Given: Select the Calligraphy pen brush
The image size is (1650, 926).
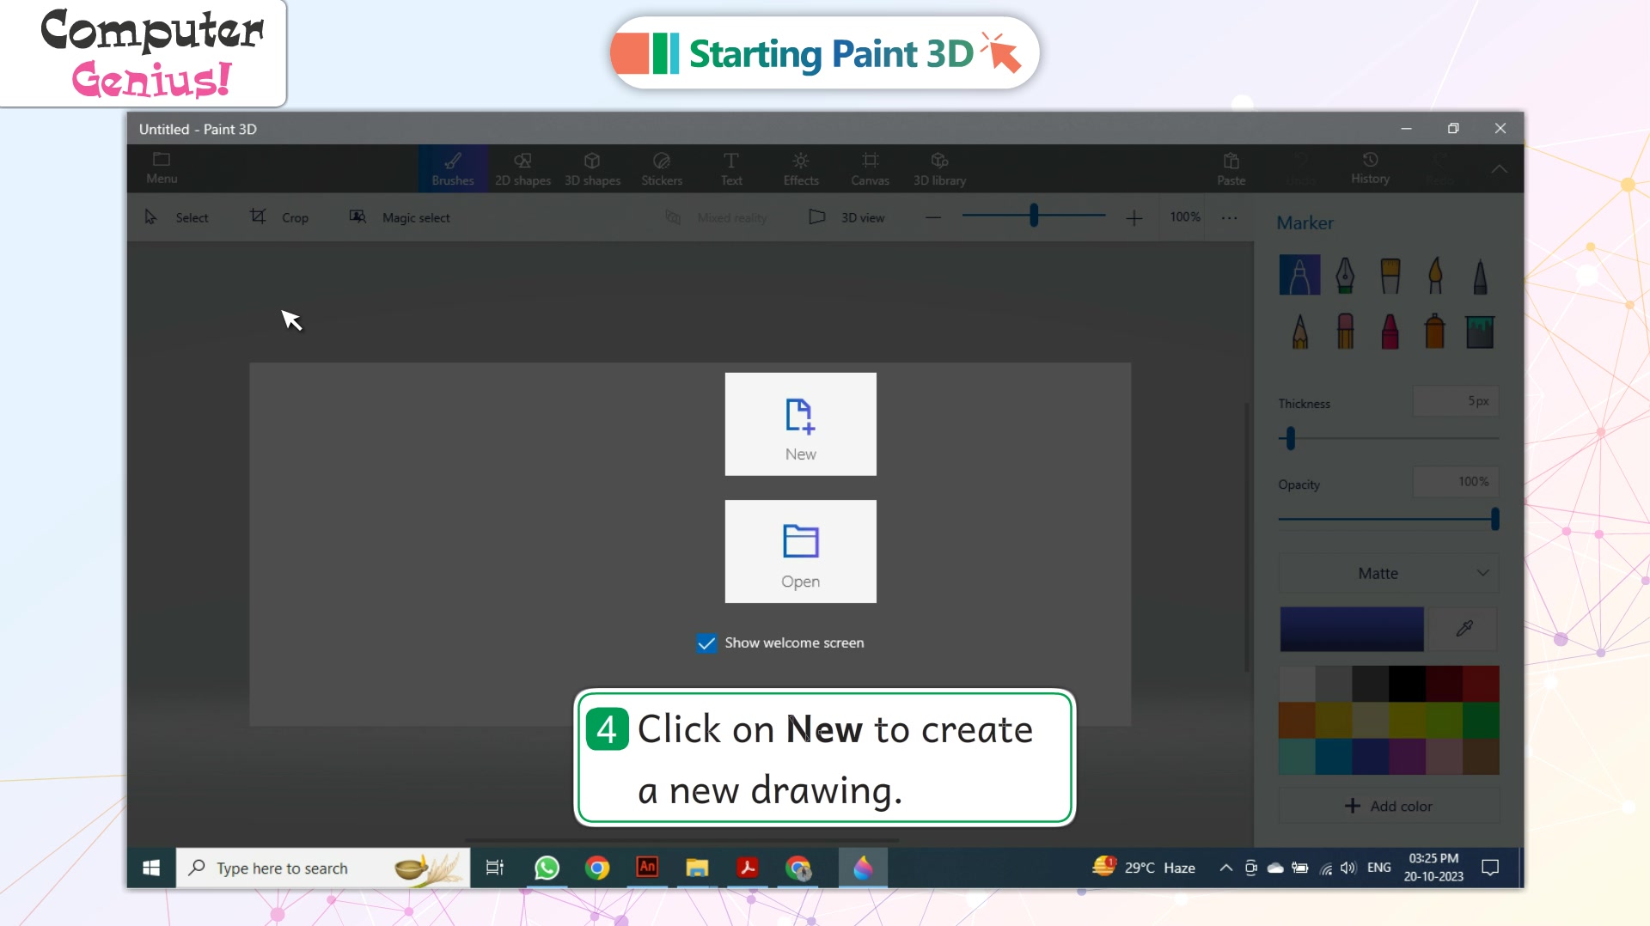Looking at the screenshot, I should [x=1345, y=275].
